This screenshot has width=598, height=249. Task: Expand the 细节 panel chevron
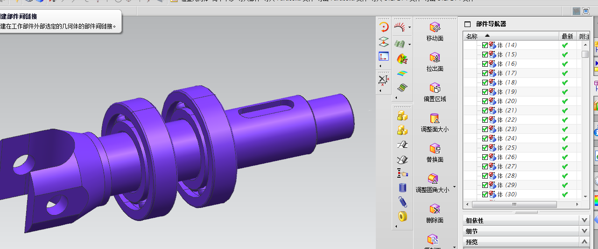584,231
